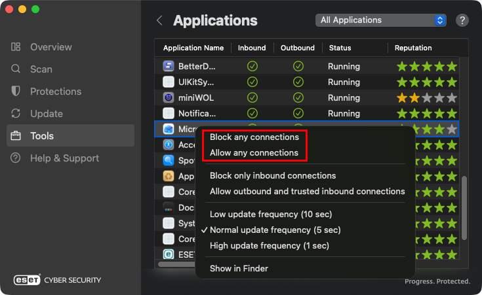The image size is (482, 295).
Task: Click the Update refresh icon
Action: point(16,114)
